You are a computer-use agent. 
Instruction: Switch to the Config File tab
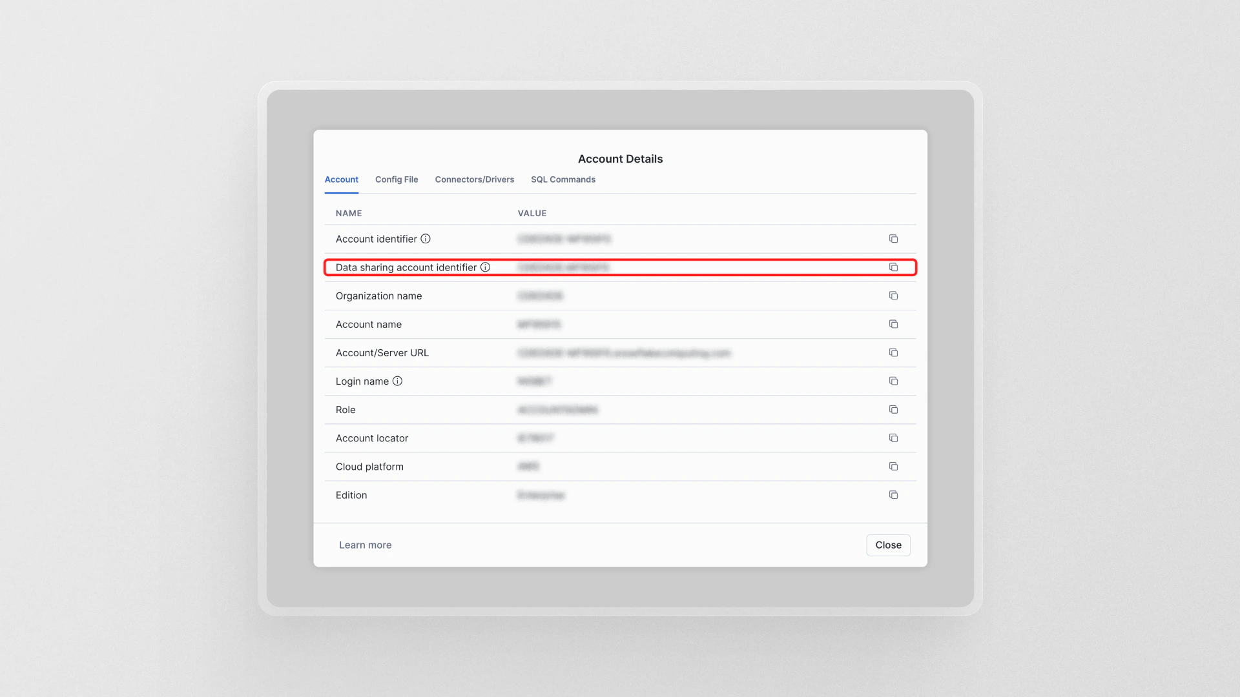pos(397,179)
